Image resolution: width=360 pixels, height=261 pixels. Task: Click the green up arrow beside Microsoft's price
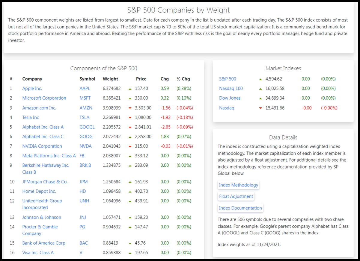(x=130, y=98)
